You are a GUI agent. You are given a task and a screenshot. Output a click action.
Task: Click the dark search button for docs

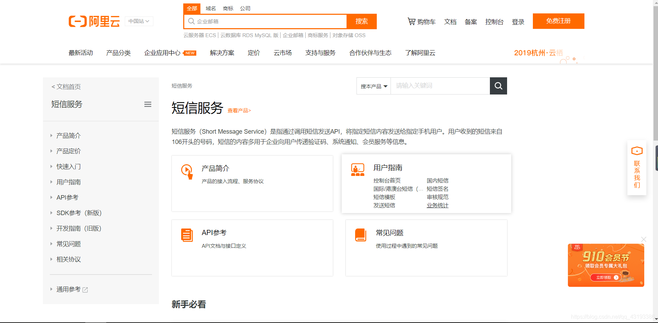pyautogui.click(x=498, y=86)
